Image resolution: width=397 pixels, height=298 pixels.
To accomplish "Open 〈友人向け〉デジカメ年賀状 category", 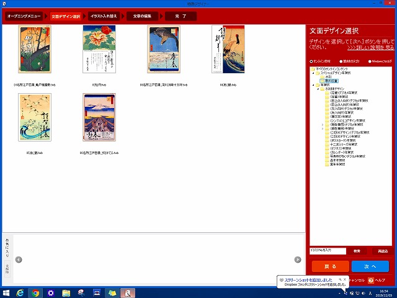I will [x=347, y=109].
